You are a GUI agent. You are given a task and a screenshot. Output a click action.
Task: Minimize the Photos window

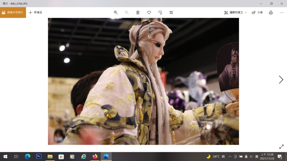(x=261, y=3)
